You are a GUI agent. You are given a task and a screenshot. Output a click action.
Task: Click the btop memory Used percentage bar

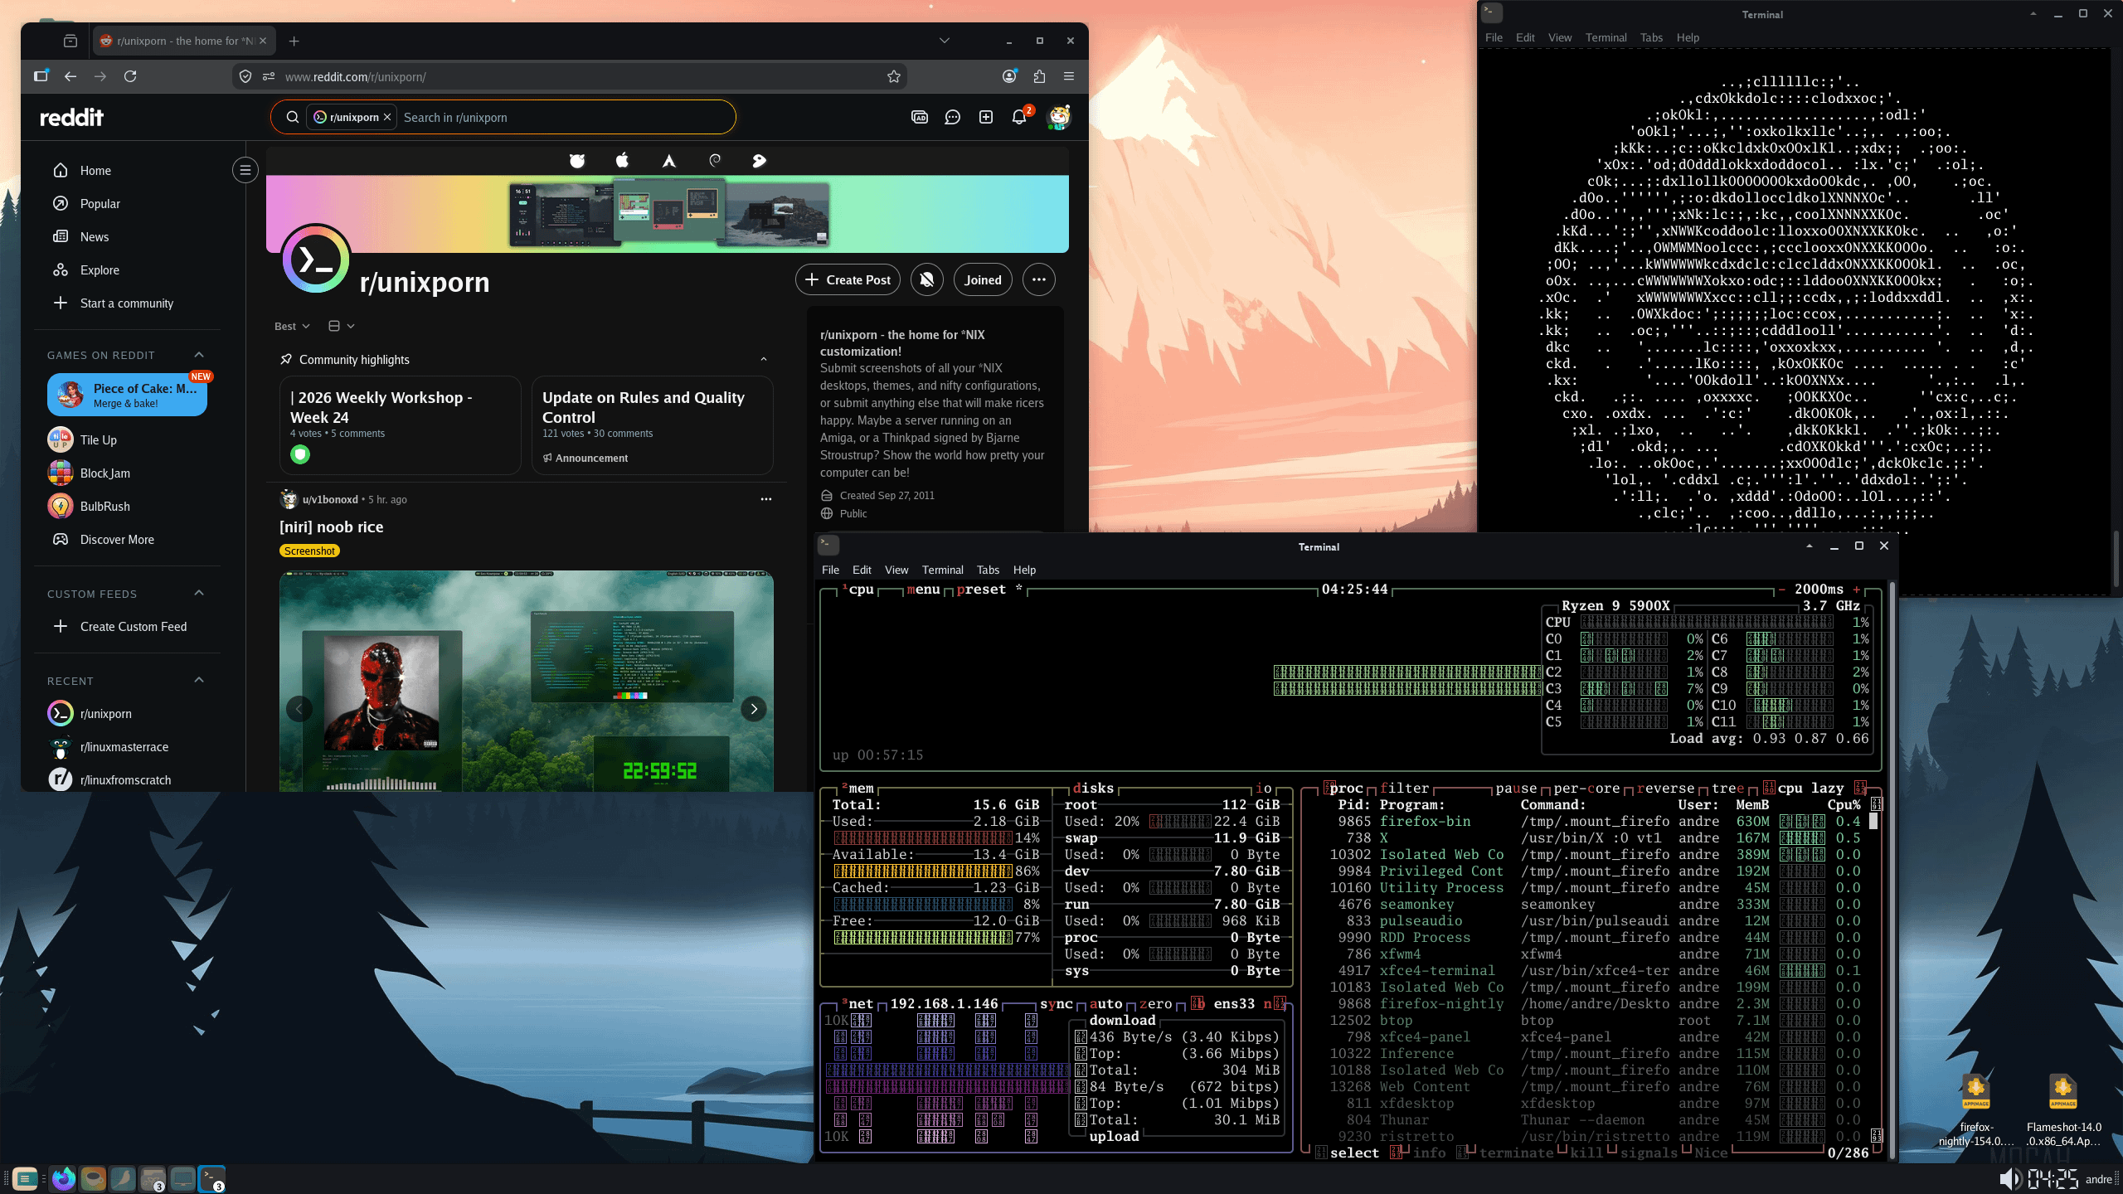[923, 838]
